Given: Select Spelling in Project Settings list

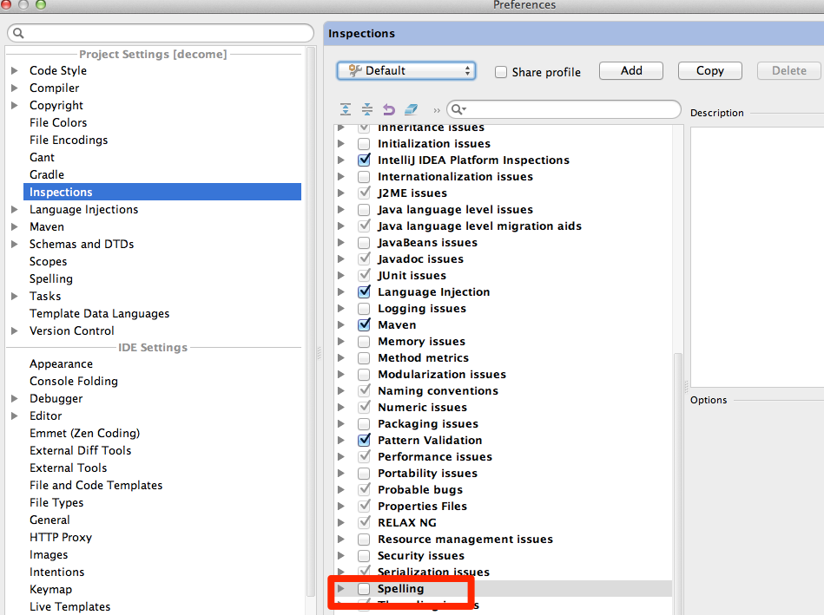Looking at the screenshot, I should tap(51, 278).
